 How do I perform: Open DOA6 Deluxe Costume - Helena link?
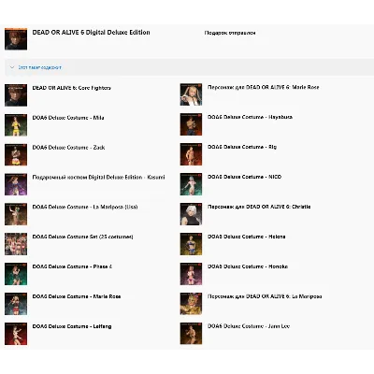pos(247,237)
